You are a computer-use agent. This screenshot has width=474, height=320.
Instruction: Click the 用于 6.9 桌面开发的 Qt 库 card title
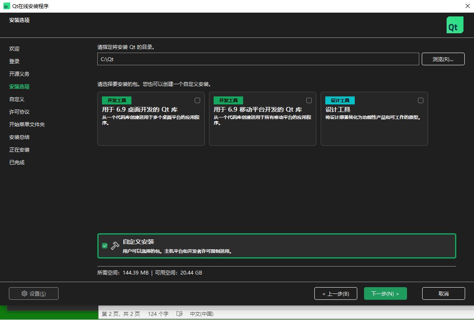point(139,109)
